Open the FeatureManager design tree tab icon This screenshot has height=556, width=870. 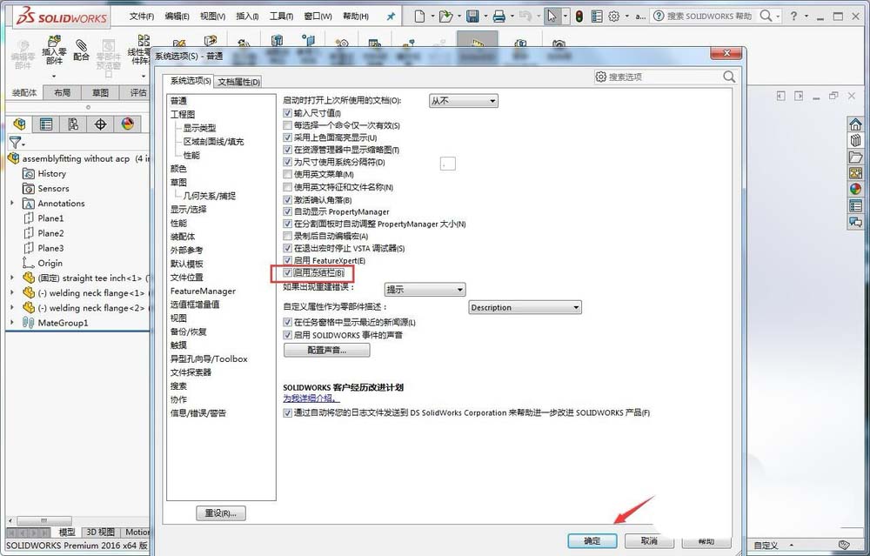[19, 124]
